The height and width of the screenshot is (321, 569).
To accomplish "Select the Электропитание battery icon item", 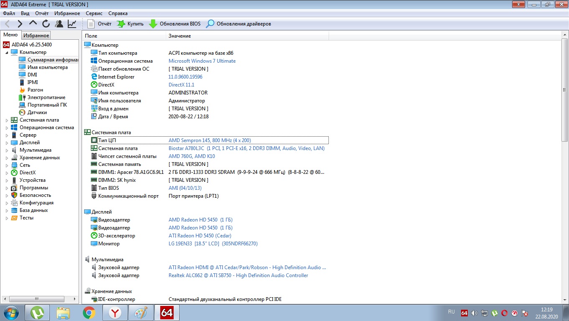I will point(22,97).
